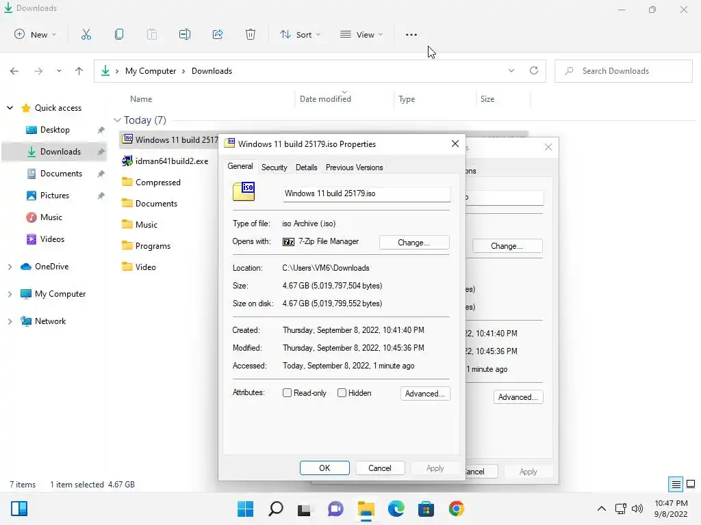Go forward with the right arrow
This screenshot has height=525, width=701.
(x=38, y=71)
